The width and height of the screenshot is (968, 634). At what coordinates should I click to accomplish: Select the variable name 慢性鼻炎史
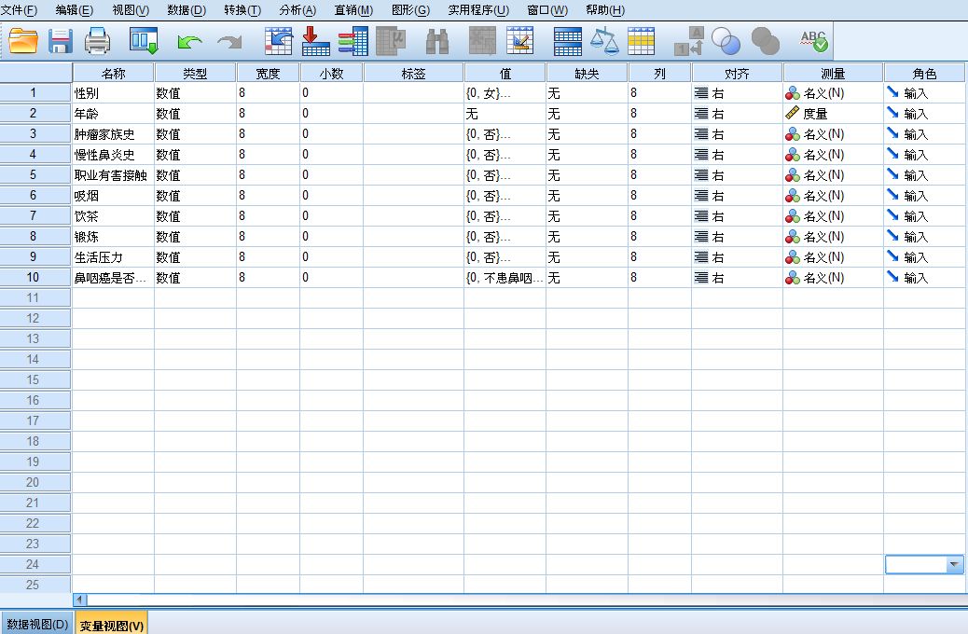click(104, 155)
